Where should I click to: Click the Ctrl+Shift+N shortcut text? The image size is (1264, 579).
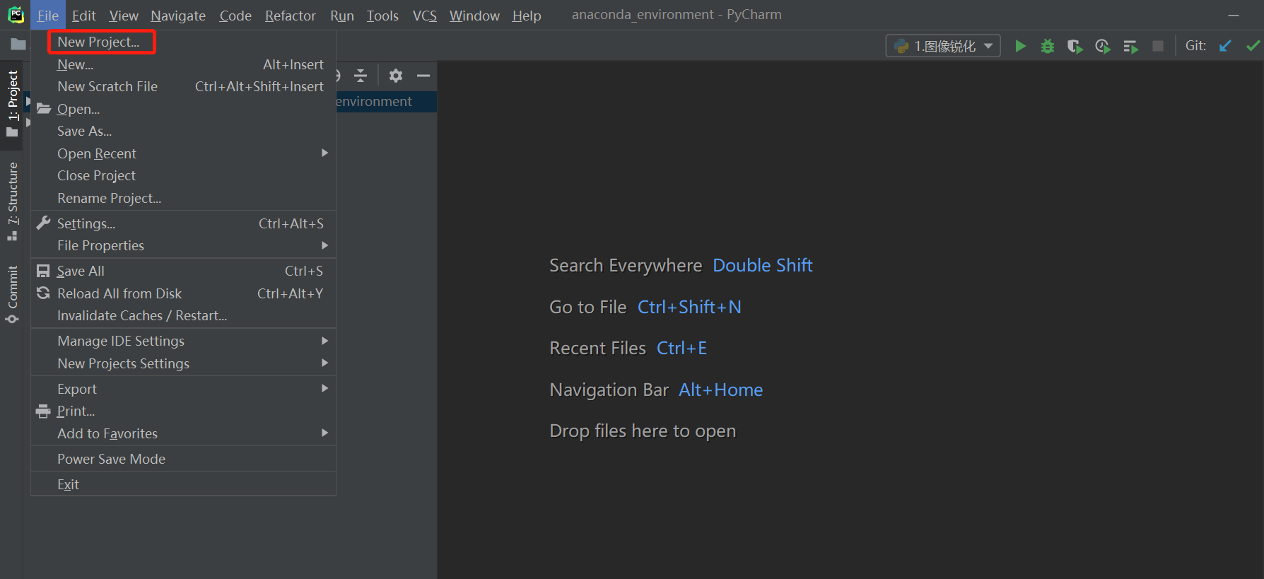coord(689,307)
